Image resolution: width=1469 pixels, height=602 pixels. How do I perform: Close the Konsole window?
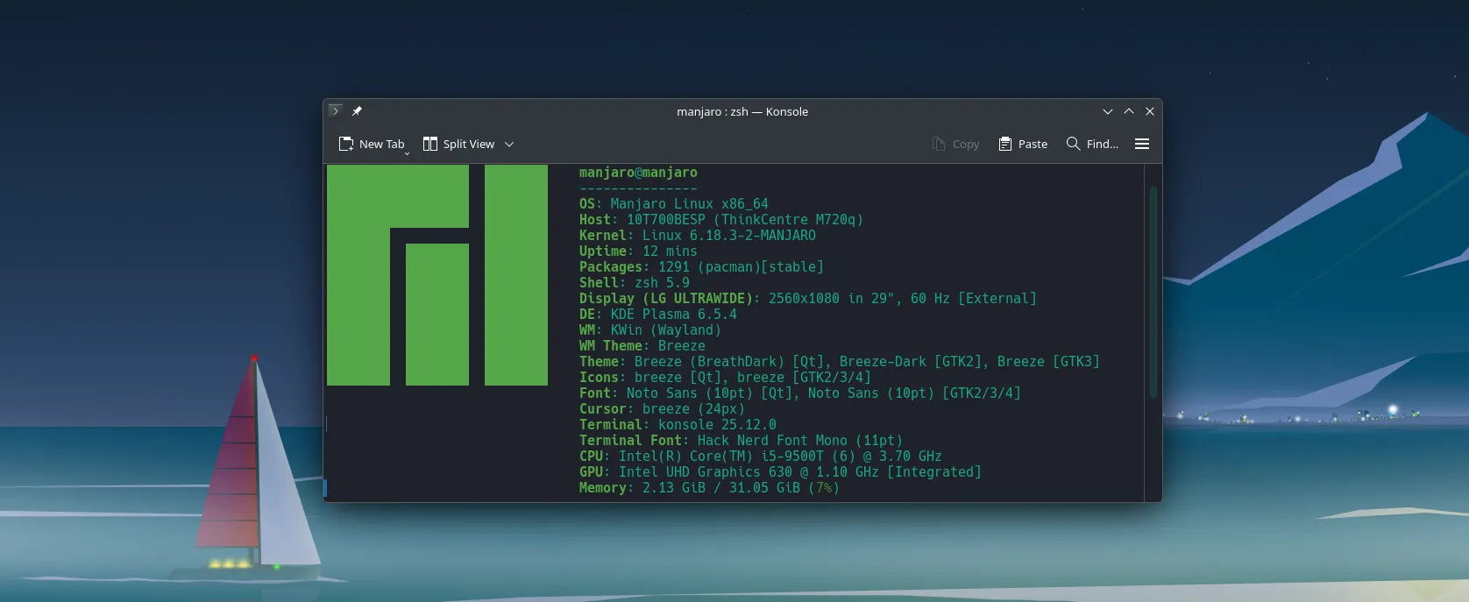pyautogui.click(x=1150, y=111)
